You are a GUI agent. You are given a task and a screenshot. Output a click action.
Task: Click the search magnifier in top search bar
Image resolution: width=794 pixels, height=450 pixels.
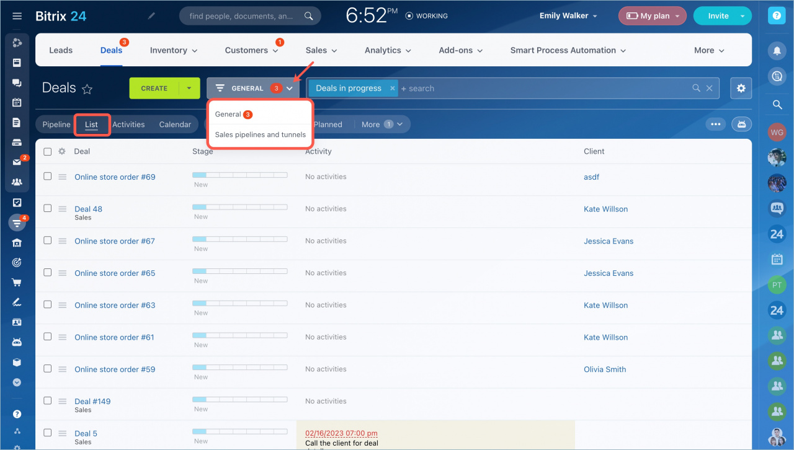(309, 16)
